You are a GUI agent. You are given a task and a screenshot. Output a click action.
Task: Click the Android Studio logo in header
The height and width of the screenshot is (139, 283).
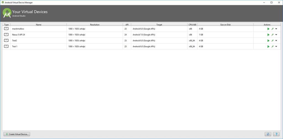pos(7,13)
